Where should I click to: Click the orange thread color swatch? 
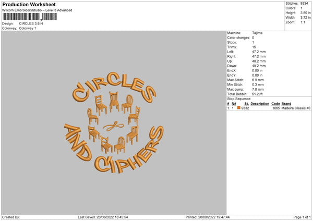(238, 108)
